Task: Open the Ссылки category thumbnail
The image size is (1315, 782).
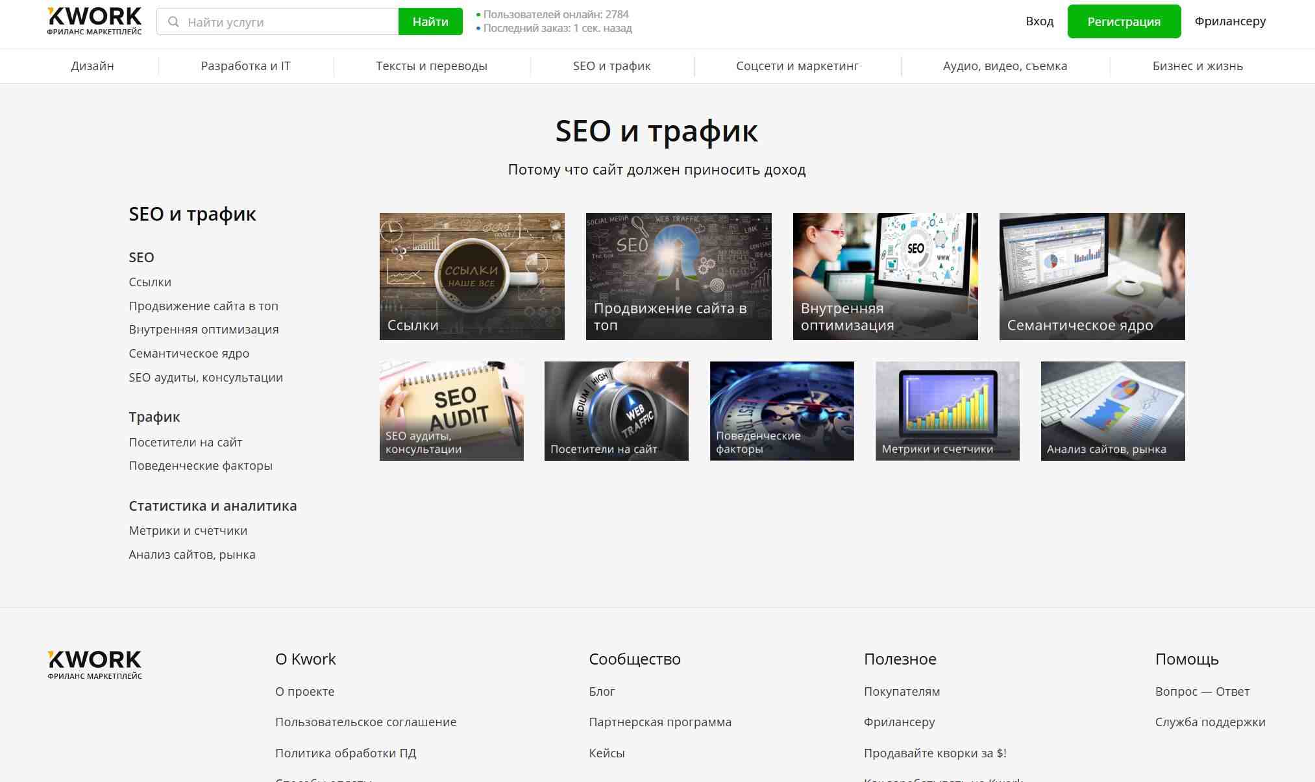Action: pyautogui.click(x=472, y=276)
